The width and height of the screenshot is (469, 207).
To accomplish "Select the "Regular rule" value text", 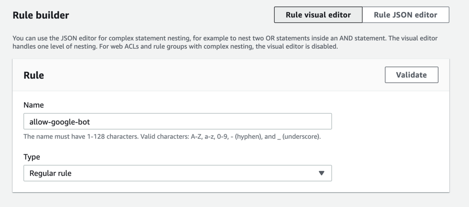I will (50, 173).
